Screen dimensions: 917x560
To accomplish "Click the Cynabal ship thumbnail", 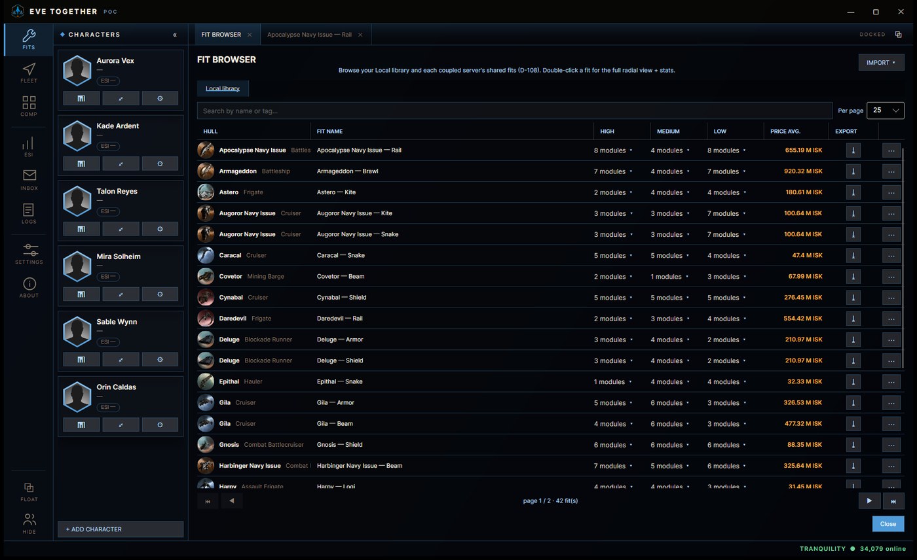I will [206, 298].
